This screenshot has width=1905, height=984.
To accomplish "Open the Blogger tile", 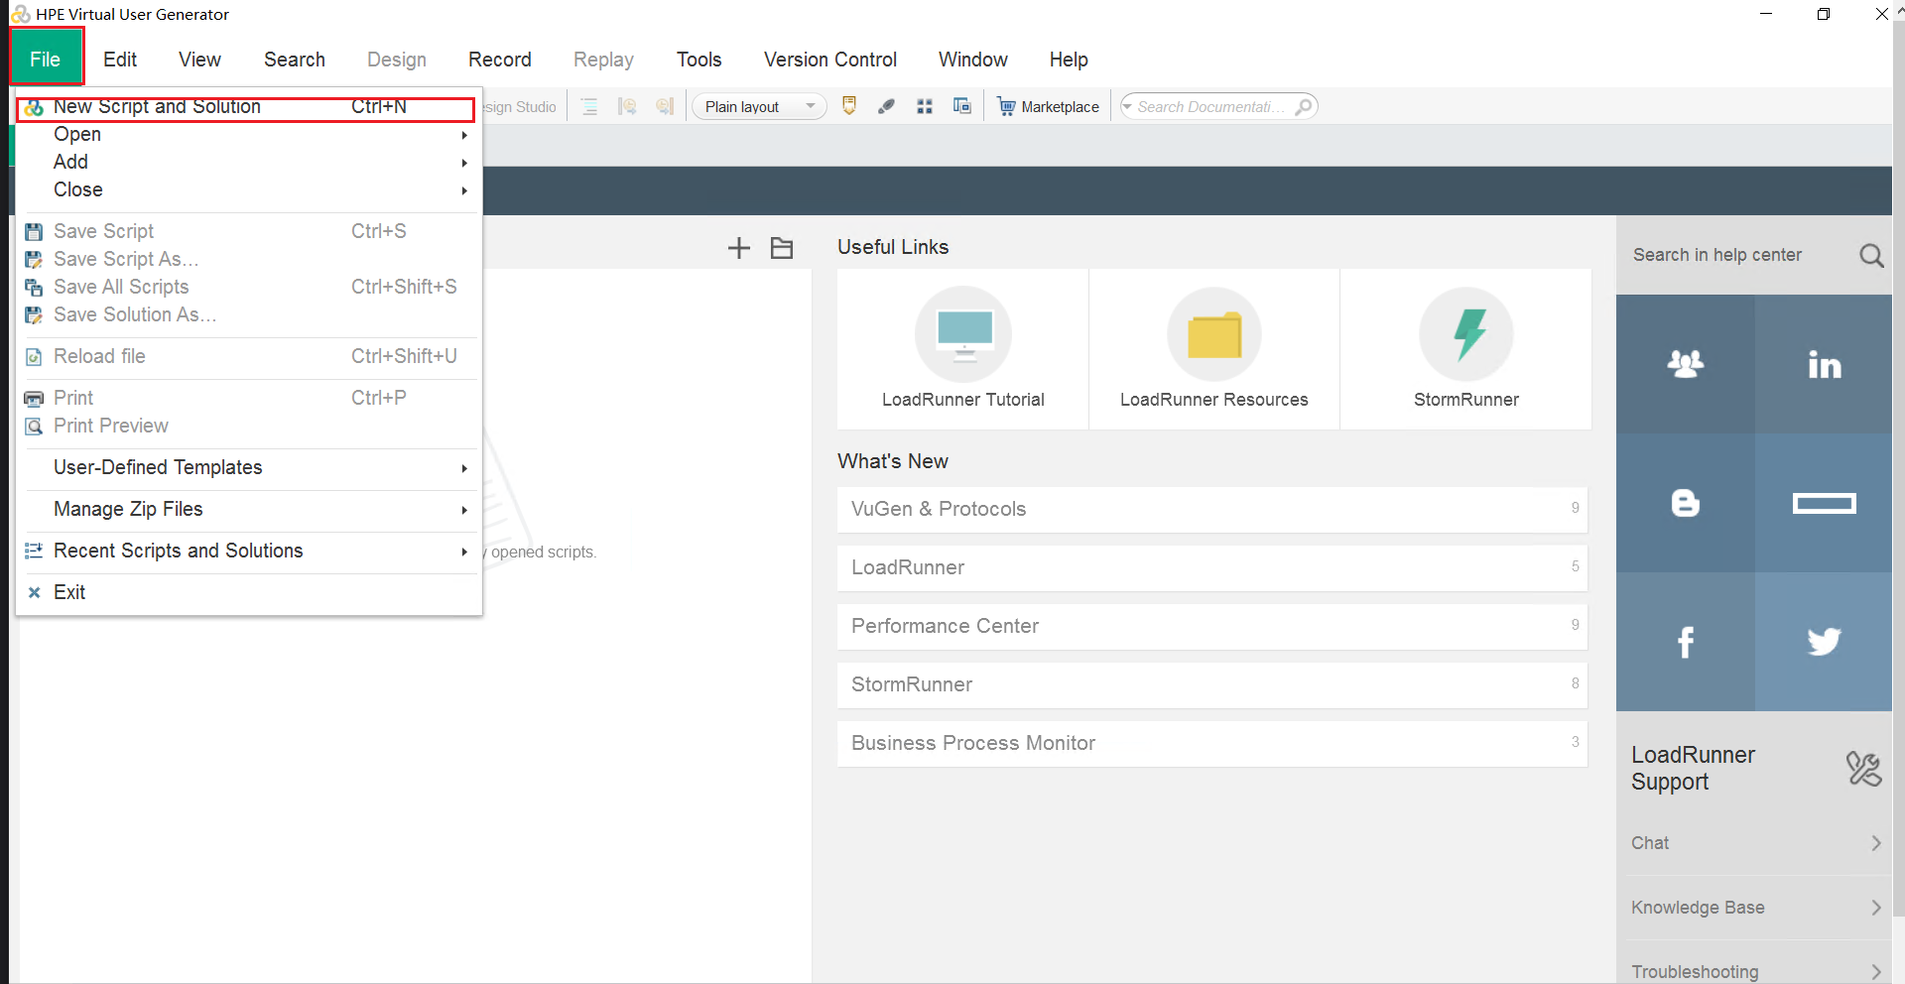I will pyautogui.click(x=1686, y=503).
